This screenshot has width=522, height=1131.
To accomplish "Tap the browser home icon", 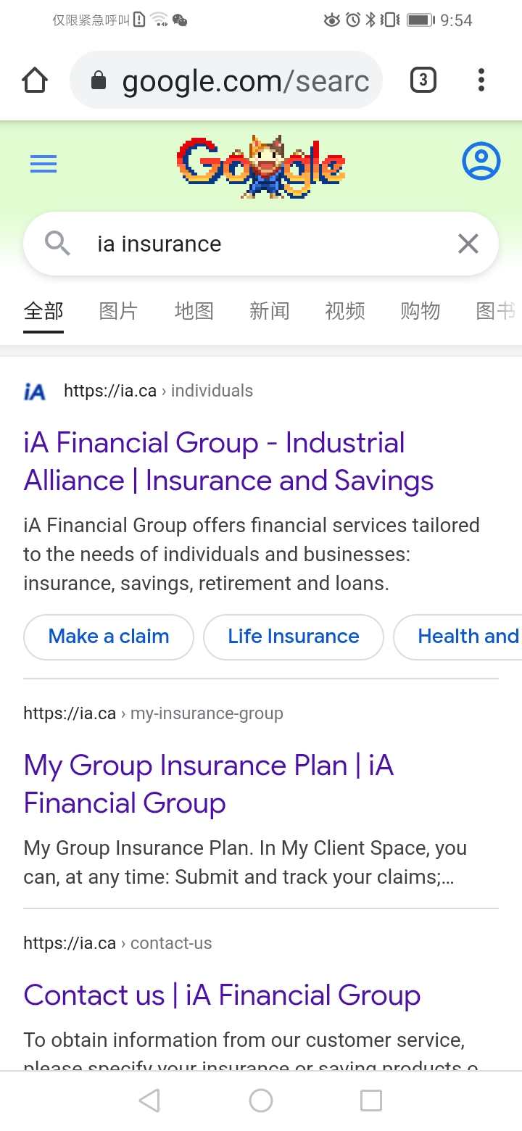I will tap(35, 80).
